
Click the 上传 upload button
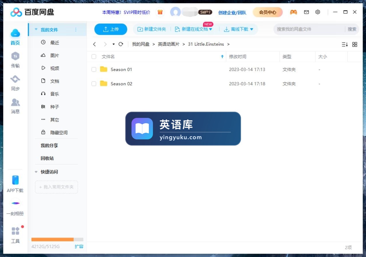pos(111,29)
